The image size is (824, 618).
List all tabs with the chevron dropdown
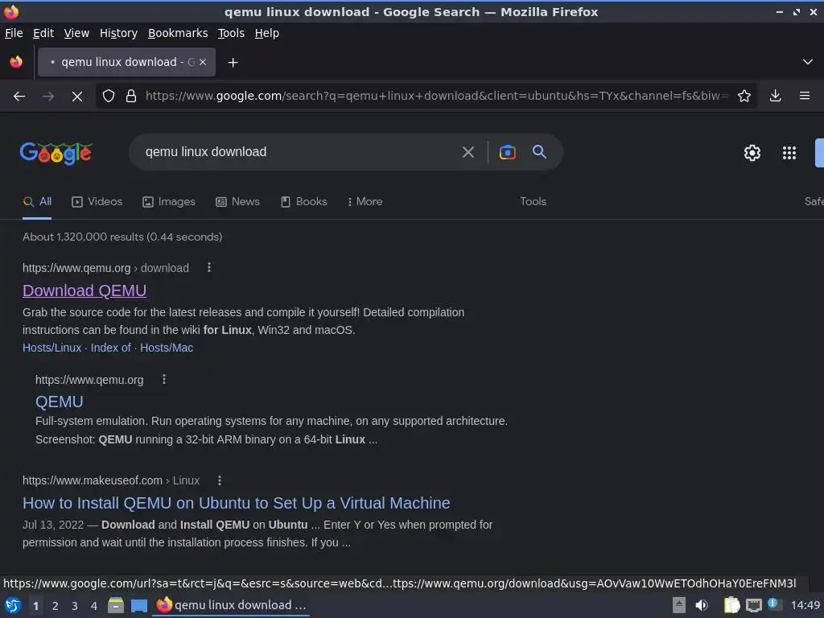coord(808,62)
